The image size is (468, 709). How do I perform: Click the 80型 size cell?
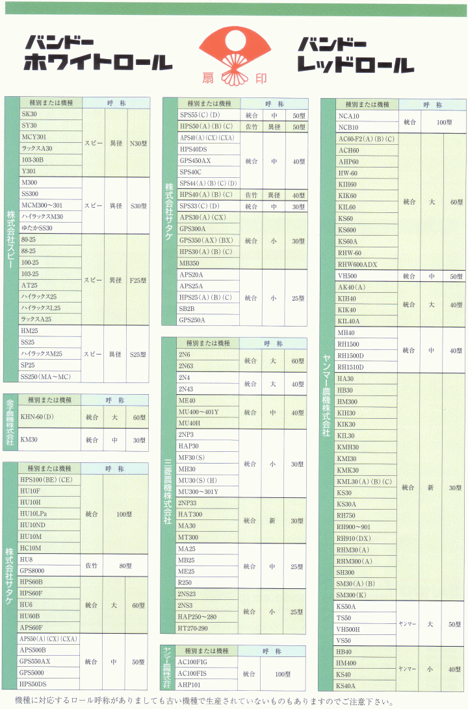tap(125, 566)
